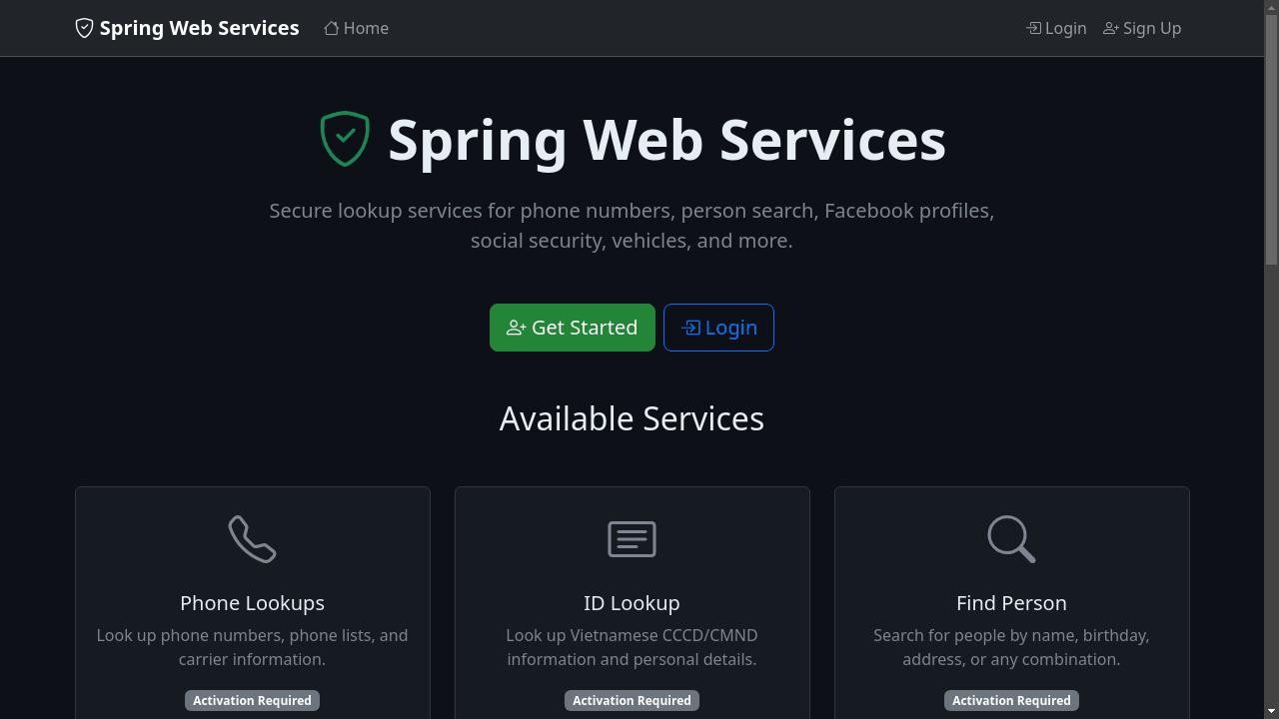Select the Phone Lookups card title
Screen dimensions: 1279x719
tap(252, 603)
